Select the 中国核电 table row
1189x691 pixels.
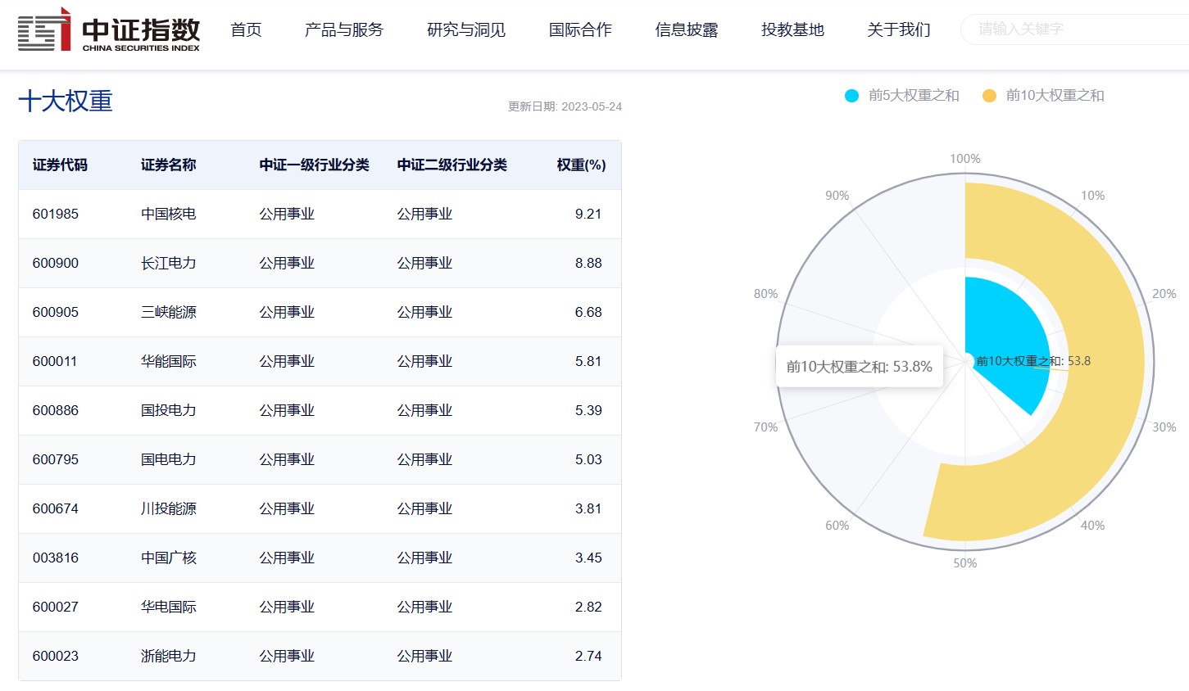click(x=320, y=214)
